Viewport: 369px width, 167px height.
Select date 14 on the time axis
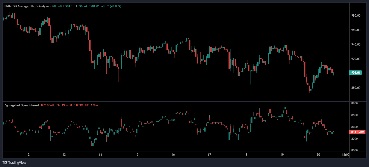point(100,155)
